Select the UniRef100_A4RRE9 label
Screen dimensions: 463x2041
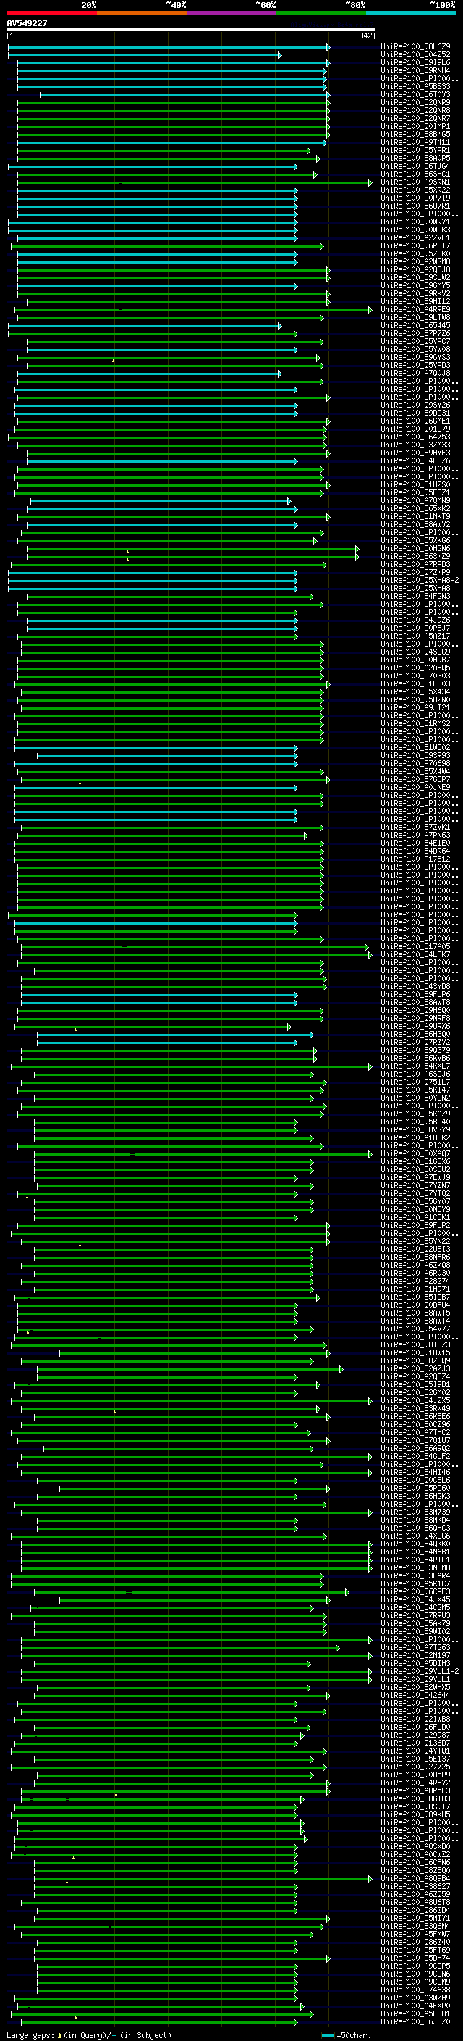(x=415, y=310)
